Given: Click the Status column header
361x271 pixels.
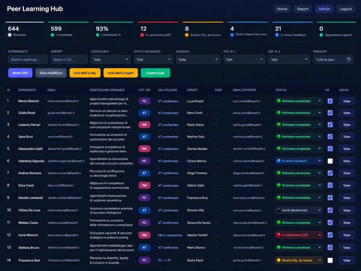Looking at the screenshot, I should tap(281, 90).
